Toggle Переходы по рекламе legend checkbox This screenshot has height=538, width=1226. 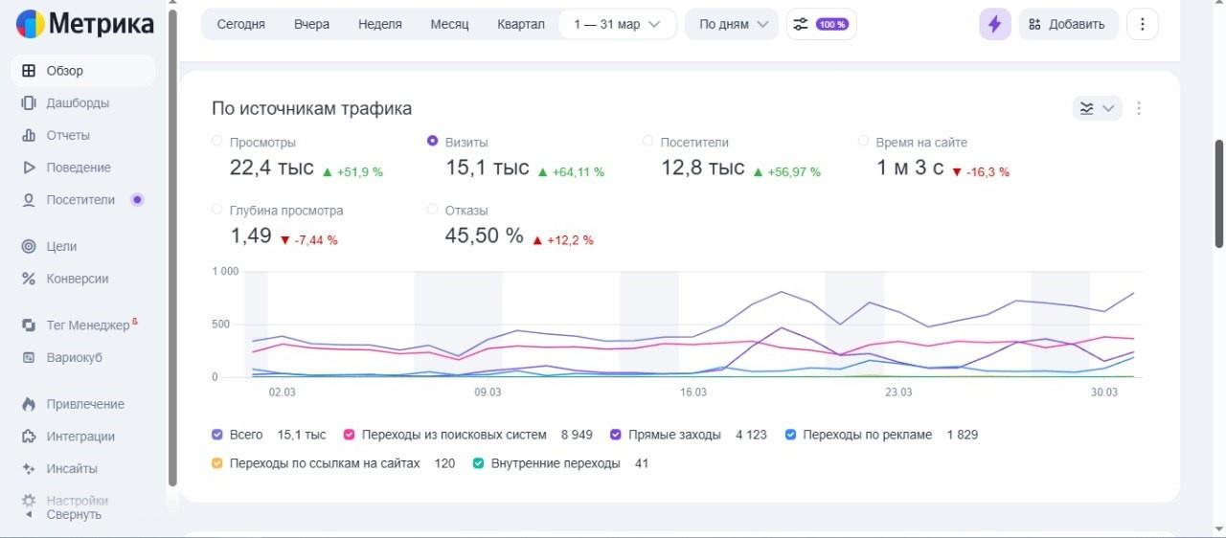[x=790, y=435]
